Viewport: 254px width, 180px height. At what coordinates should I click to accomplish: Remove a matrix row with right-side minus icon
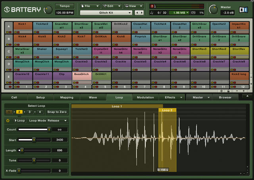point(251,77)
